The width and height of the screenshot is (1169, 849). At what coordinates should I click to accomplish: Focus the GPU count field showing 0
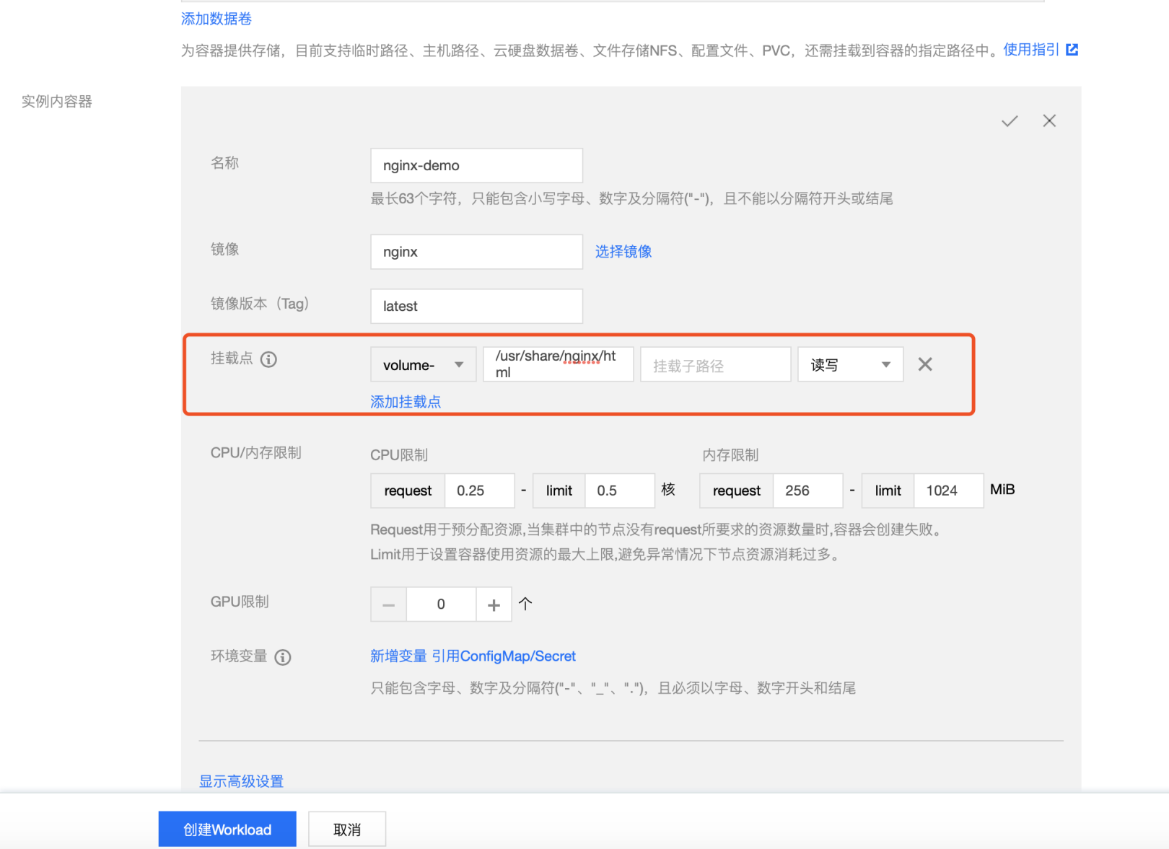pyautogui.click(x=441, y=604)
